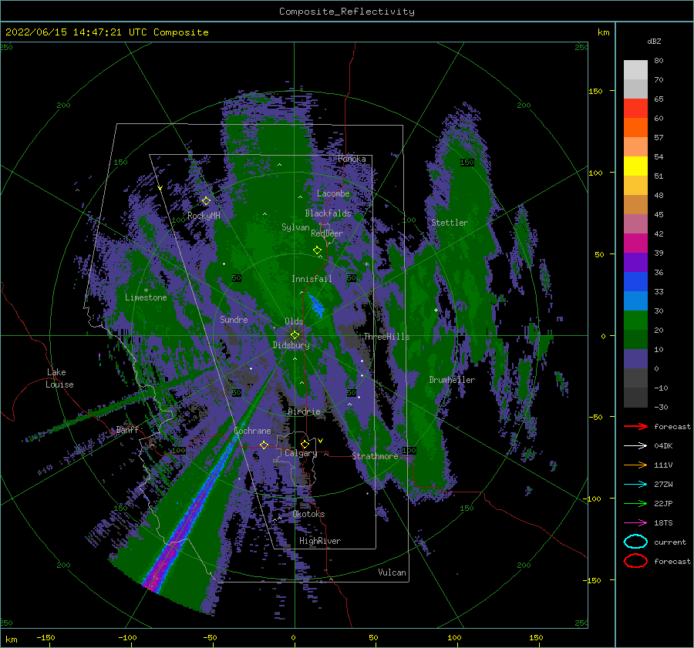Click the orange 111V arrow icon
The height and width of the screenshot is (648, 694).
pos(635,465)
